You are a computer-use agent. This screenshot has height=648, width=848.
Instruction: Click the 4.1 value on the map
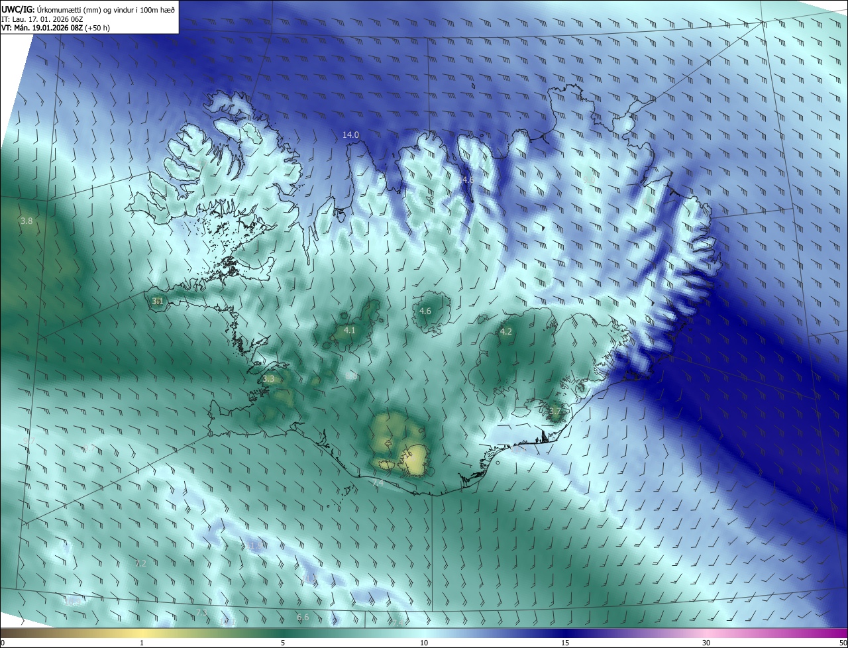click(x=350, y=330)
